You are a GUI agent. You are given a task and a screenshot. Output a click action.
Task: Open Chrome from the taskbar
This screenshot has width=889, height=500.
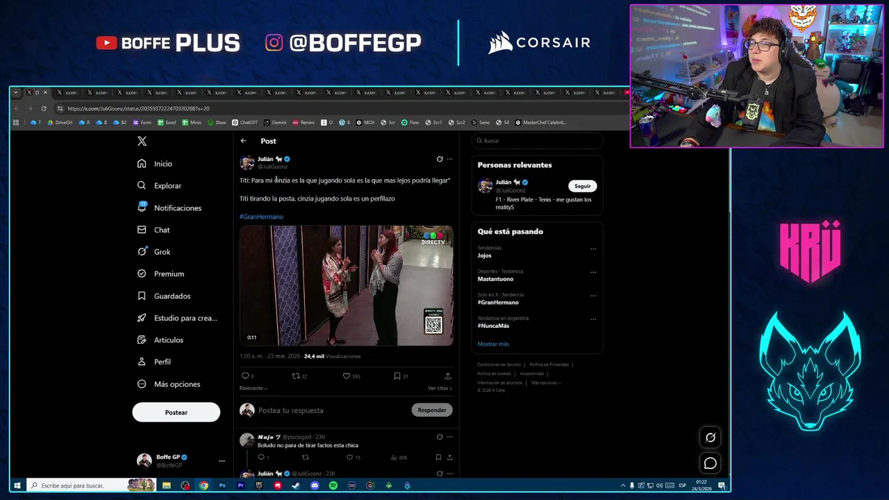[203, 485]
